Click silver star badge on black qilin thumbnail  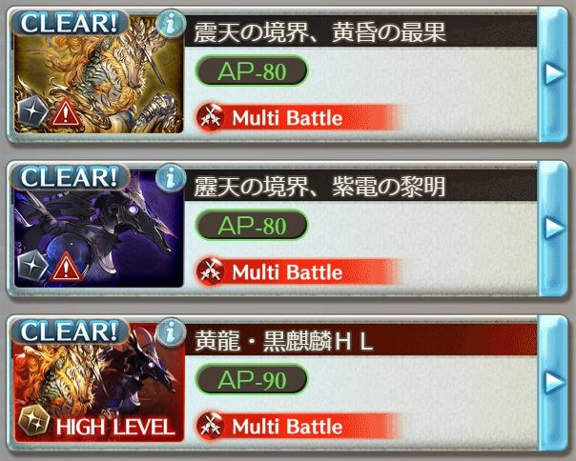coord(32,268)
